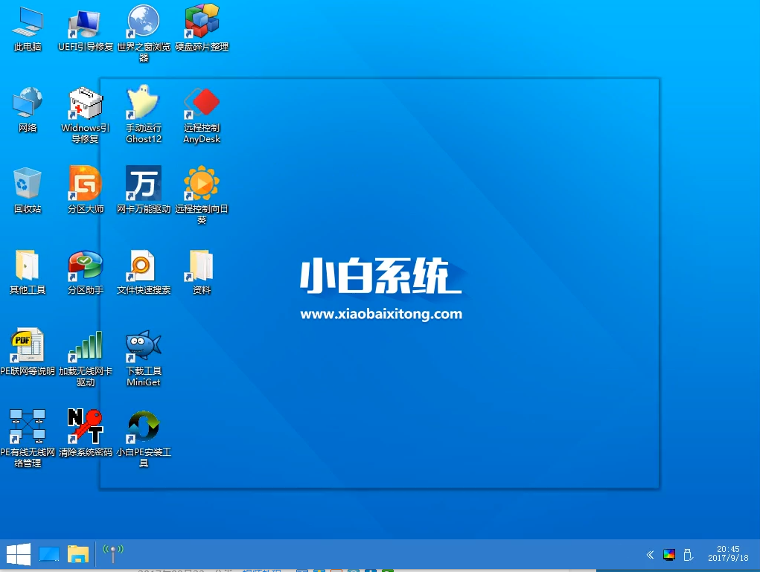This screenshot has width=760, height=572.
Task: Open File Explorer from the taskbar
Action: 78,554
